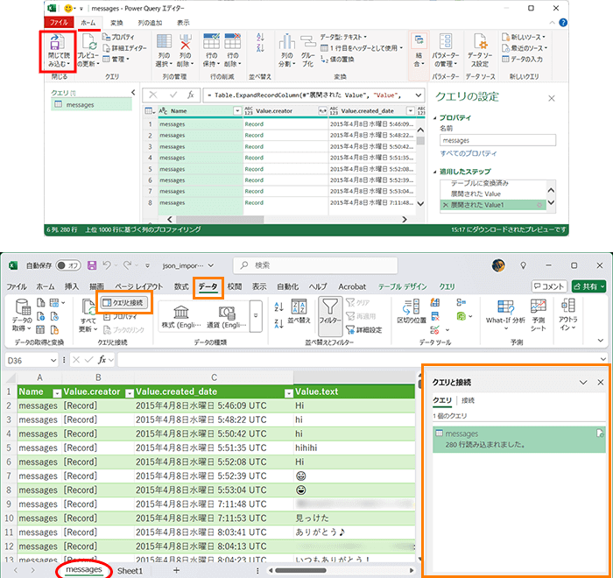613x578 pixels.
Task: Switch to Connections tab in Queries pane
Action: pyautogui.click(x=468, y=400)
